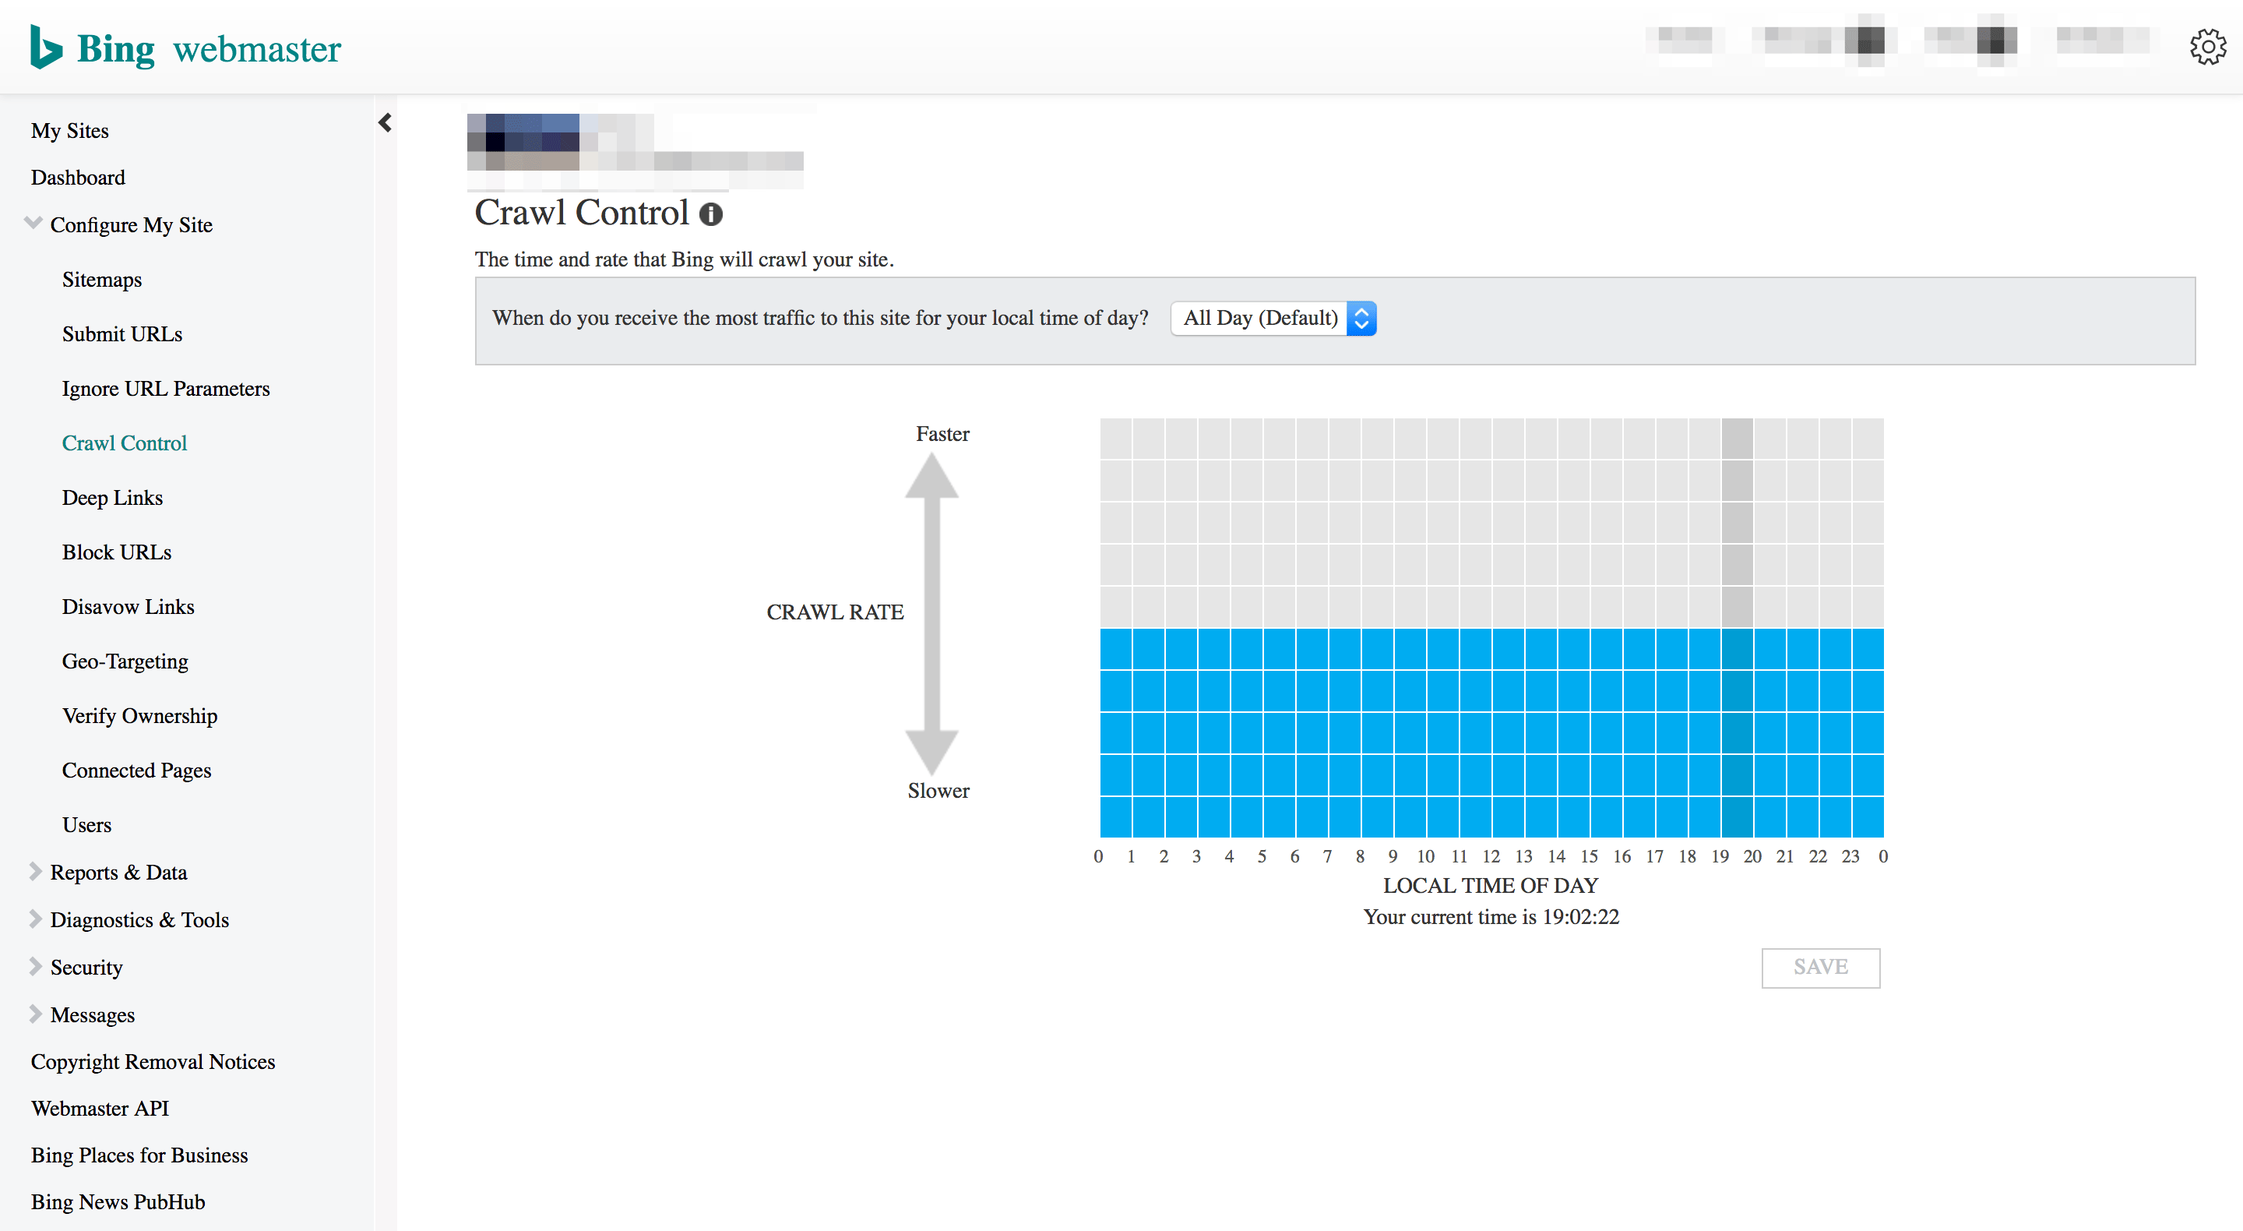Viewport: 2243px width, 1231px height.
Task: Open the Verify Ownership page
Action: (x=139, y=715)
